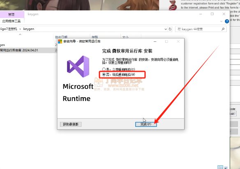
Task: Minimize the keygen Explorer window
Action: click(x=201, y=14)
